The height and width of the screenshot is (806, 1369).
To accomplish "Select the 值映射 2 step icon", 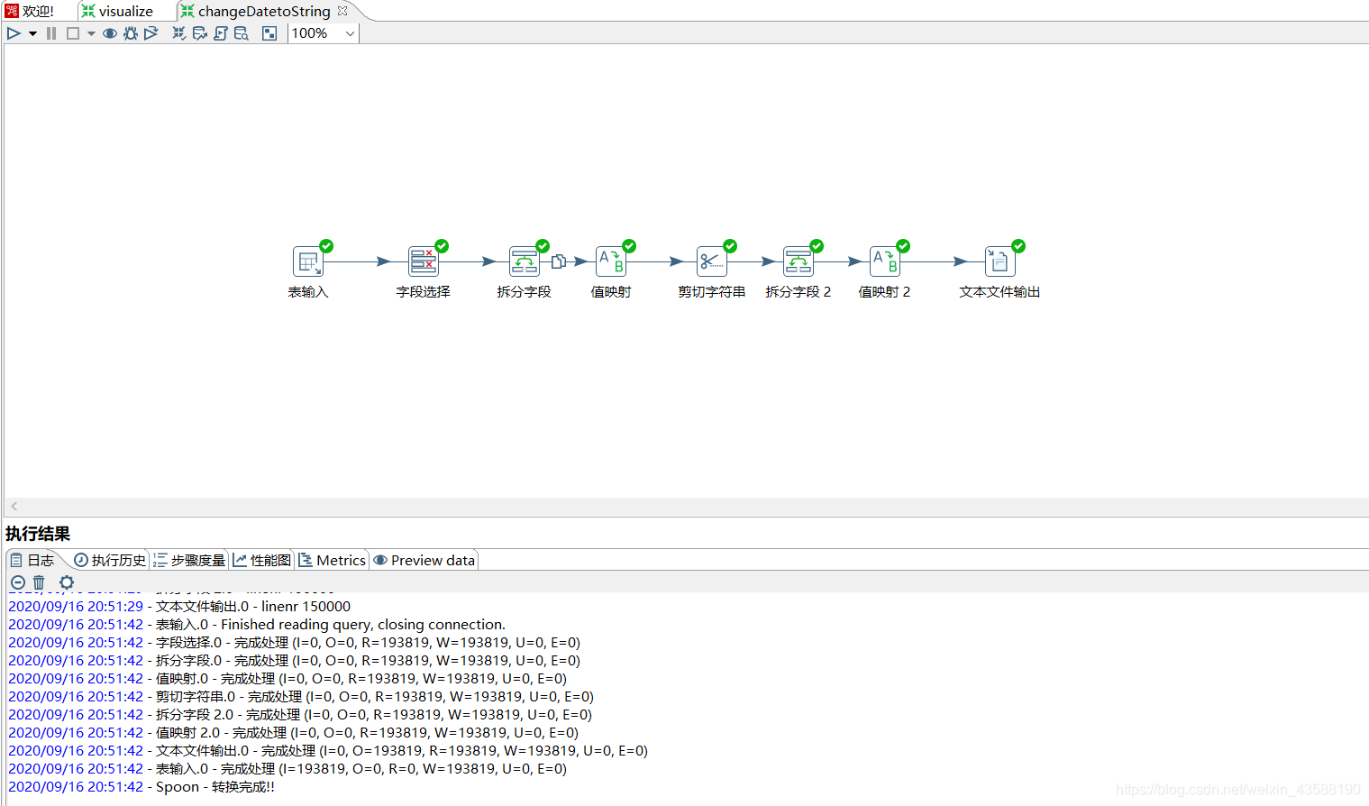I will tap(885, 261).
